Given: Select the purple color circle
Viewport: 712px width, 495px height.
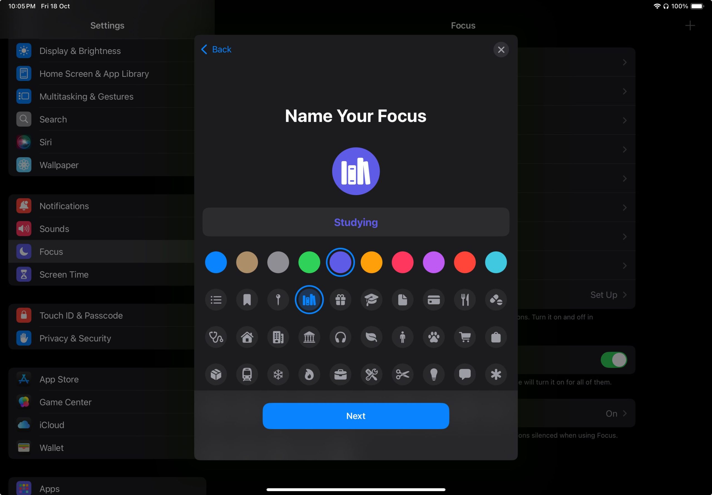Looking at the screenshot, I should click(x=433, y=262).
